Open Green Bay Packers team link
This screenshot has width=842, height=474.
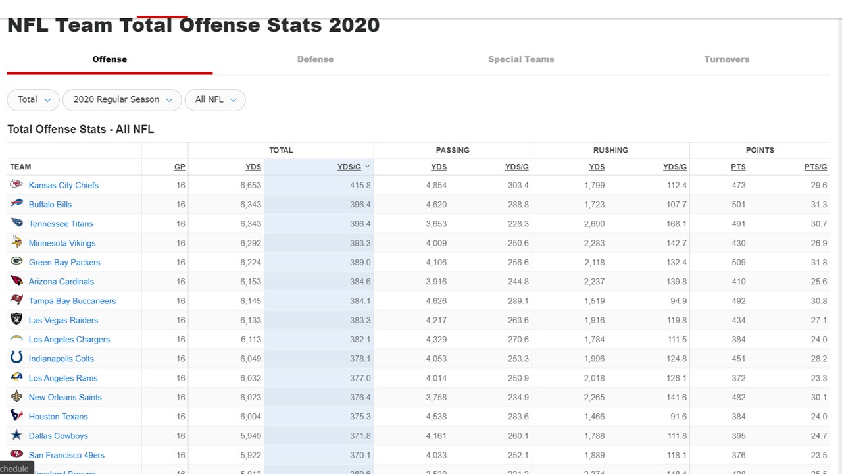[x=64, y=262]
